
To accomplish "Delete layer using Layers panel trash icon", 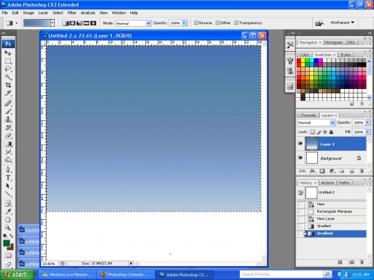I will pyautogui.click(x=362, y=171).
